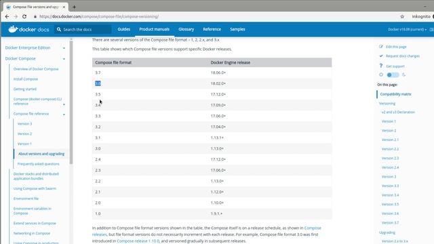This screenshot has width=434, height=244.
Task: Open Frequently asked questions
Action: (38, 164)
